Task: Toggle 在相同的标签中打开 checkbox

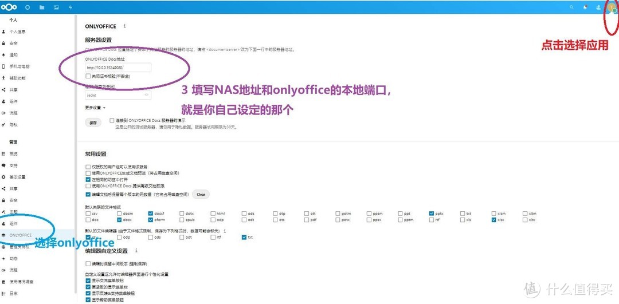Action: pyautogui.click(x=88, y=179)
